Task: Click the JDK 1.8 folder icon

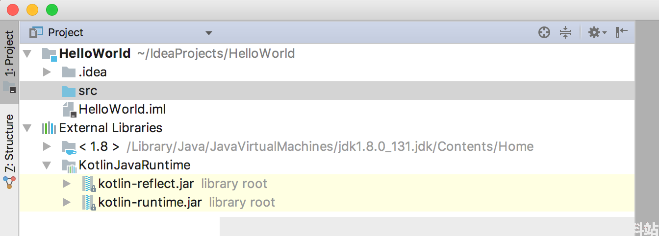Action: (69, 147)
